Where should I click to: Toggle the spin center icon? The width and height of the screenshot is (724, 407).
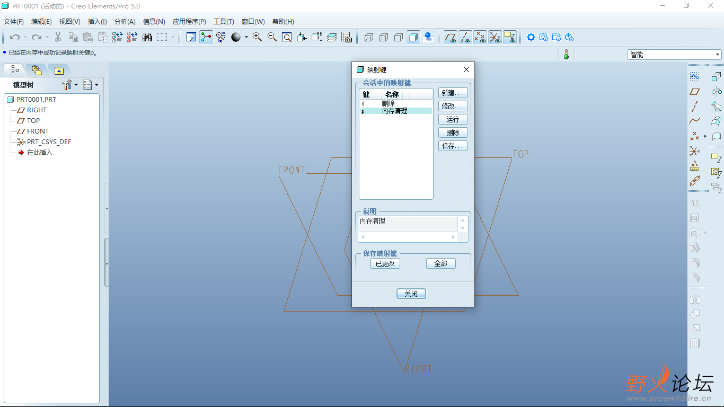206,37
